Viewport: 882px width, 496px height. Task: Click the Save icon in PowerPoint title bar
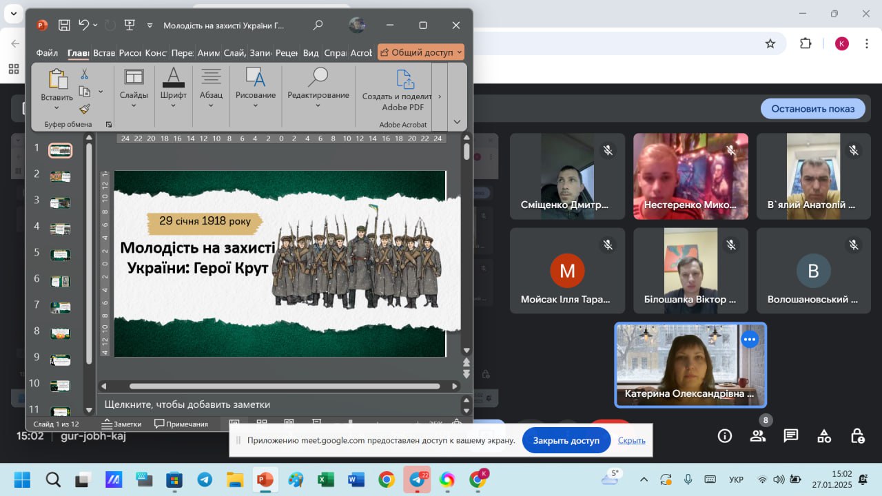click(x=64, y=25)
